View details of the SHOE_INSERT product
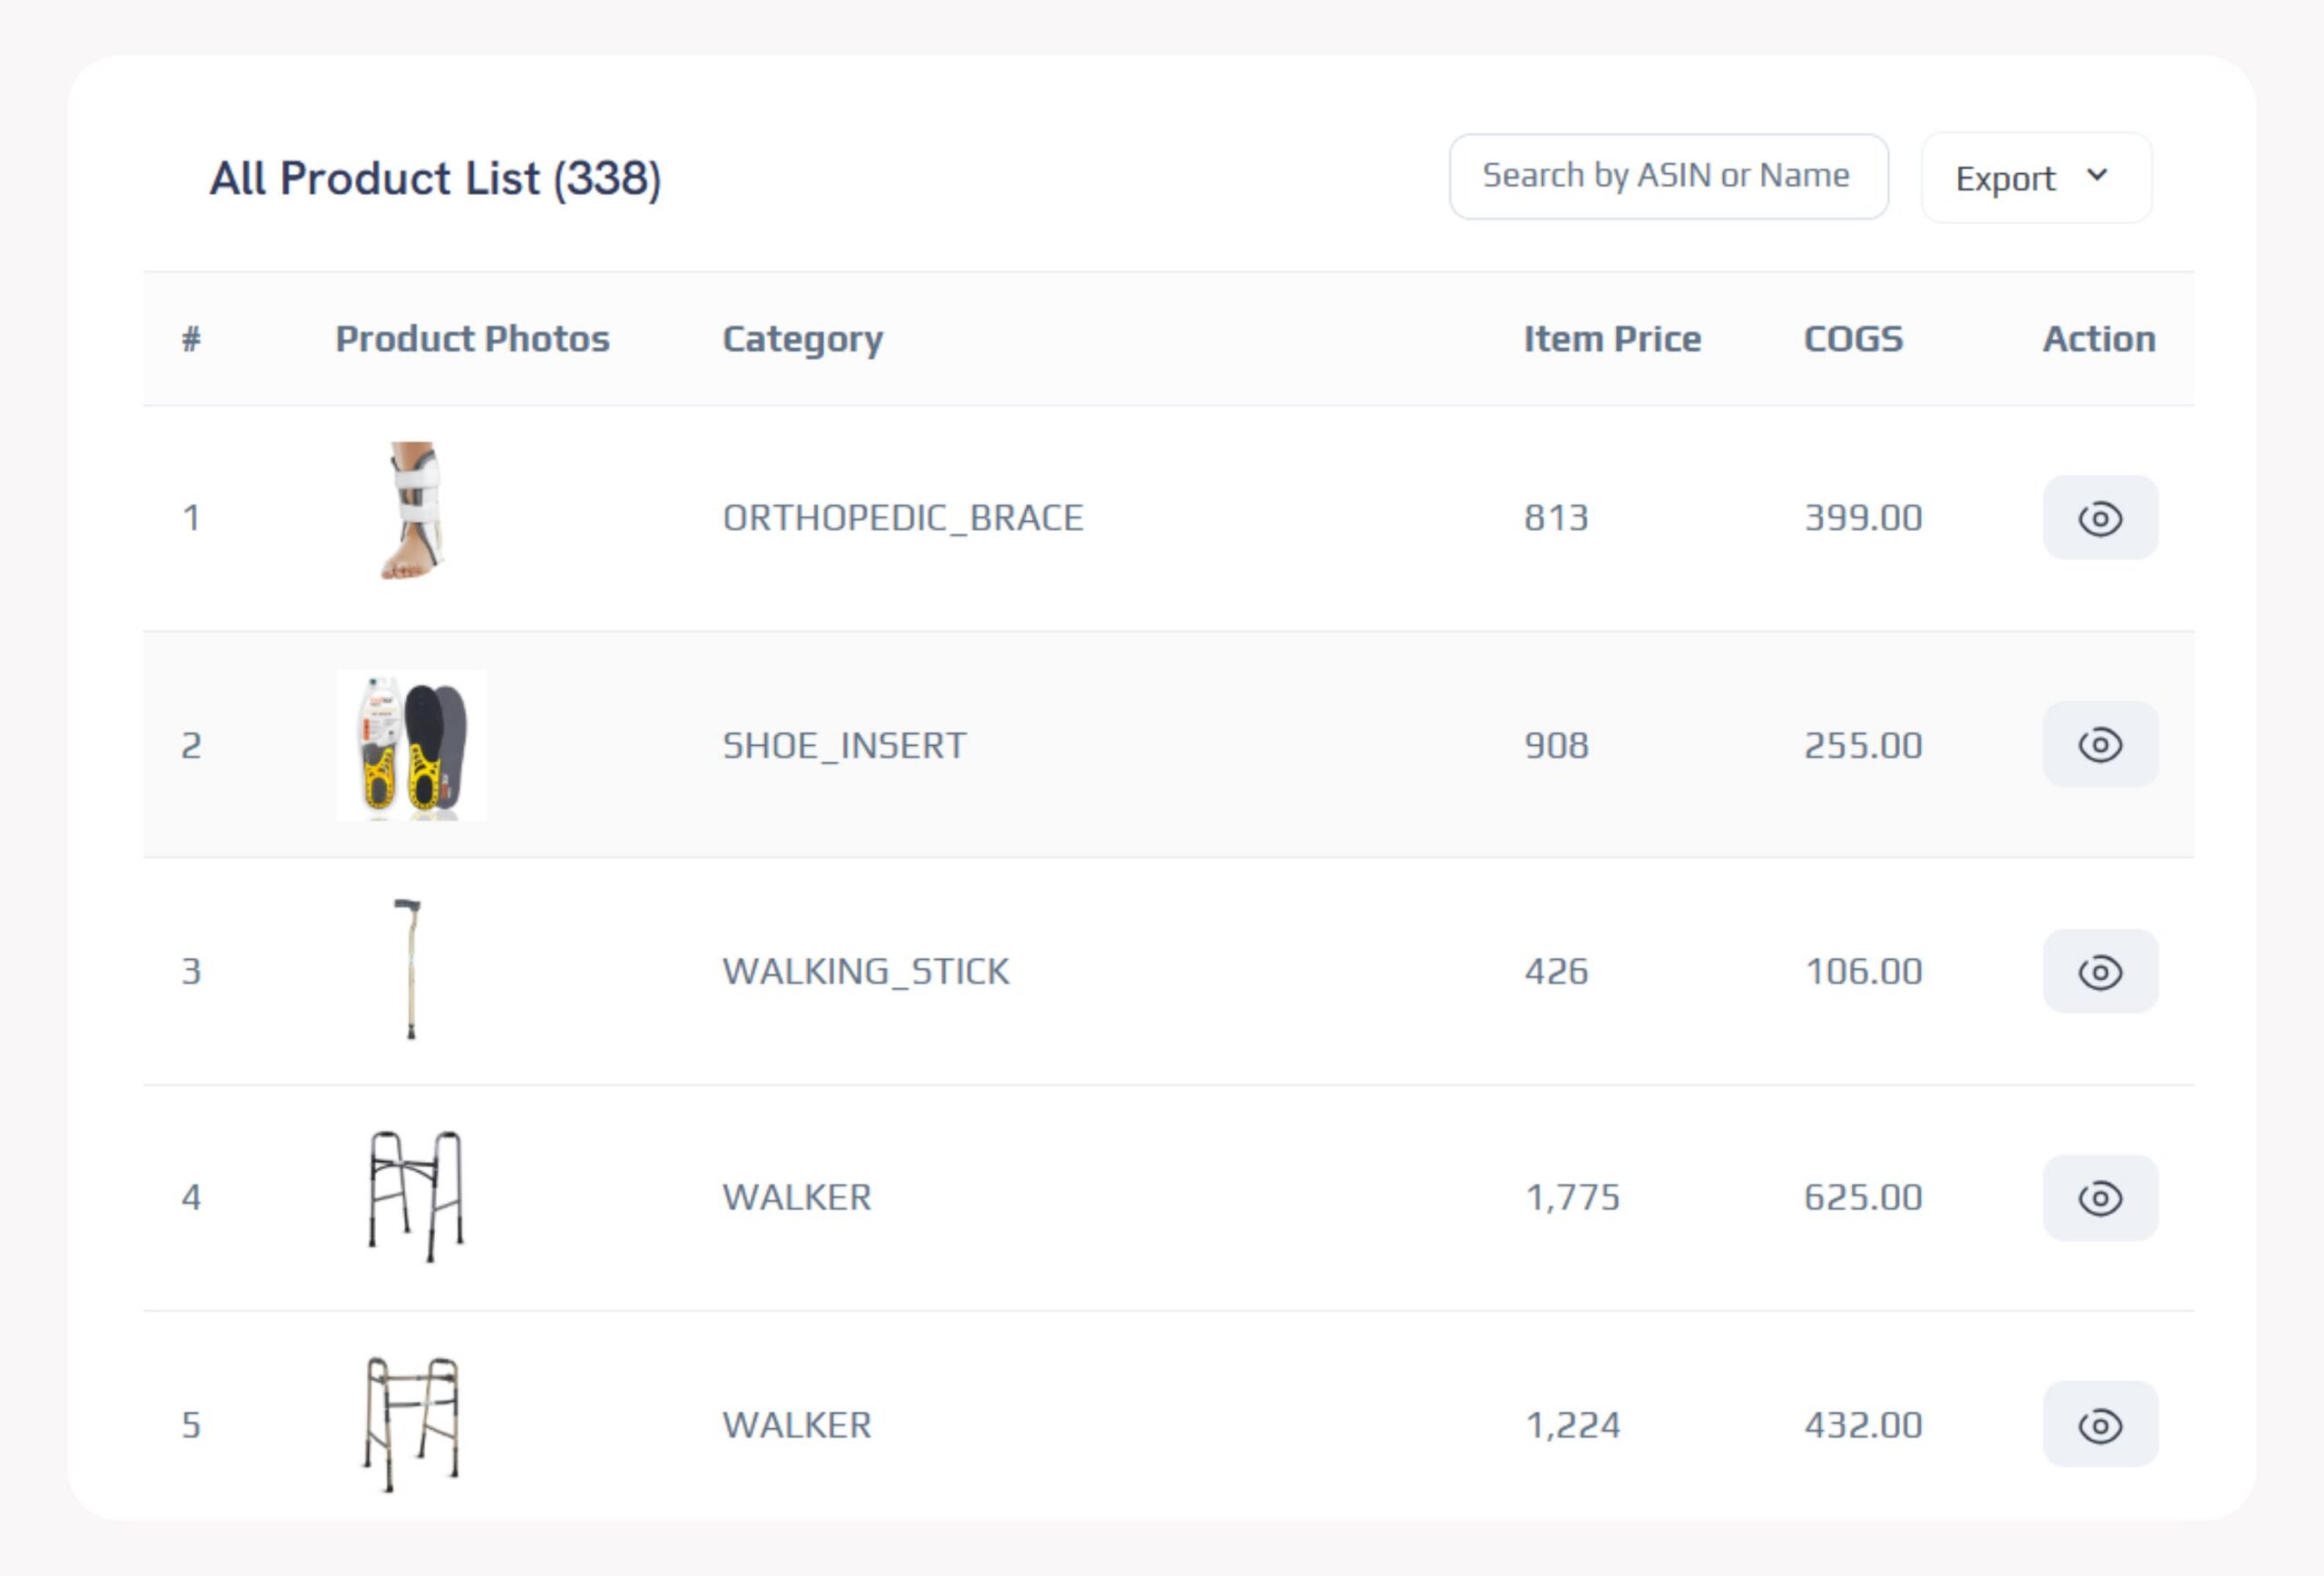The height and width of the screenshot is (1576, 2324). tap(2099, 745)
